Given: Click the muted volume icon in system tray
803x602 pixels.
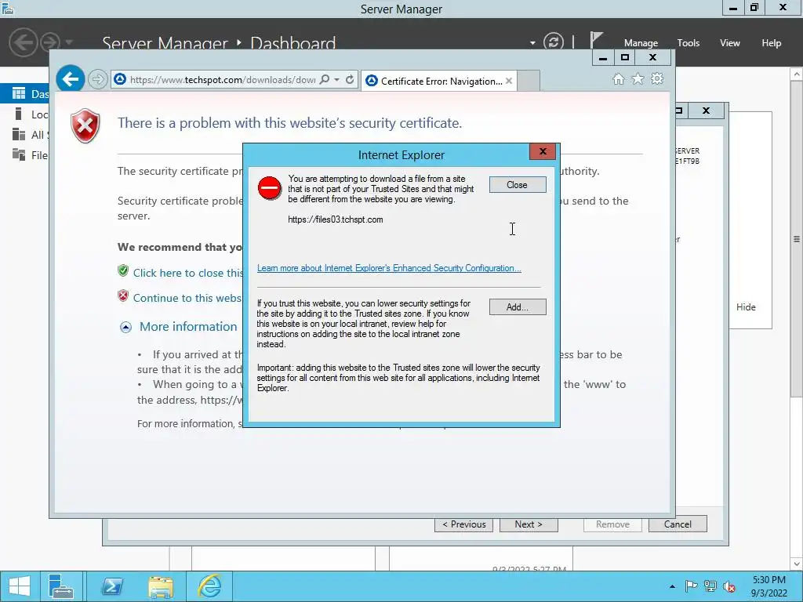Looking at the screenshot, I should pyautogui.click(x=729, y=586).
